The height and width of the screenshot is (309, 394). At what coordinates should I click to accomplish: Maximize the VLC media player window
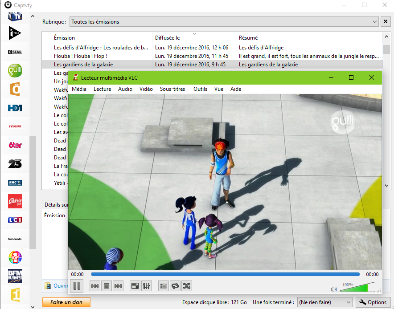351,77
